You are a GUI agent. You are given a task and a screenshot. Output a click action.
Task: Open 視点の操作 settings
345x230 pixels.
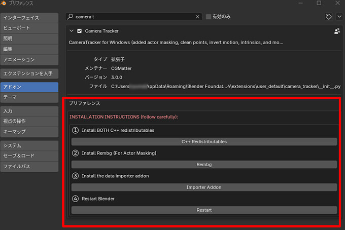(x=29, y=121)
